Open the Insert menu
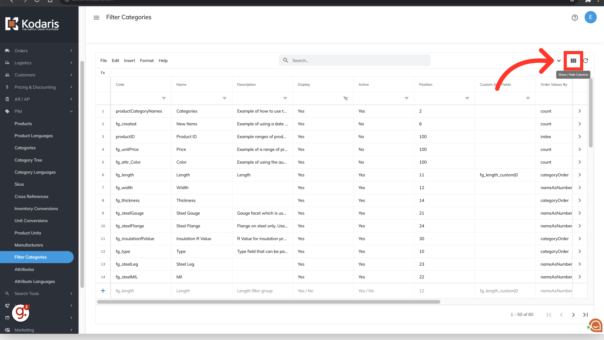Viewport: 604px width, 340px height. (129, 60)
